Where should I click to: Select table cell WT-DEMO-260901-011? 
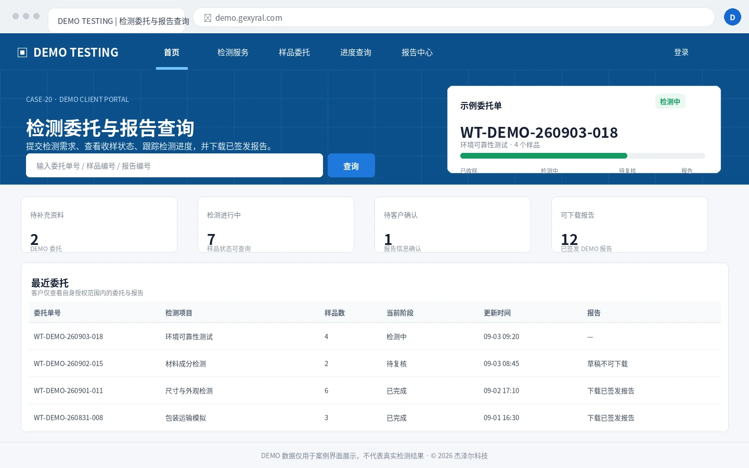pyautogui.click(x=69, y=391)
